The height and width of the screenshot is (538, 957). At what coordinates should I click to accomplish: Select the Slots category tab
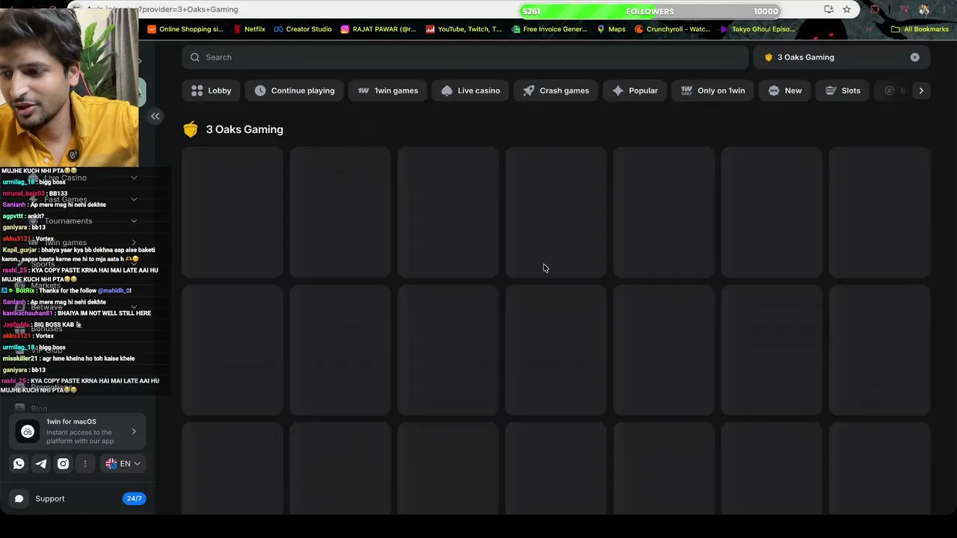[843, 90]
